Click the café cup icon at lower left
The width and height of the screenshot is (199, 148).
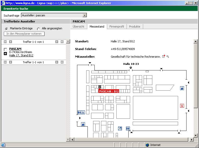83,124
